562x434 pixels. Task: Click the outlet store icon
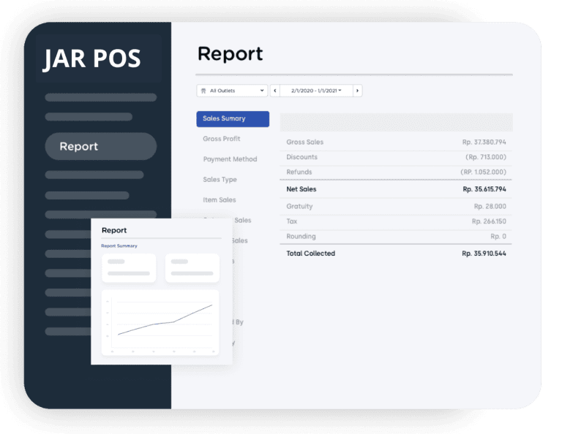tap(203, 91)
